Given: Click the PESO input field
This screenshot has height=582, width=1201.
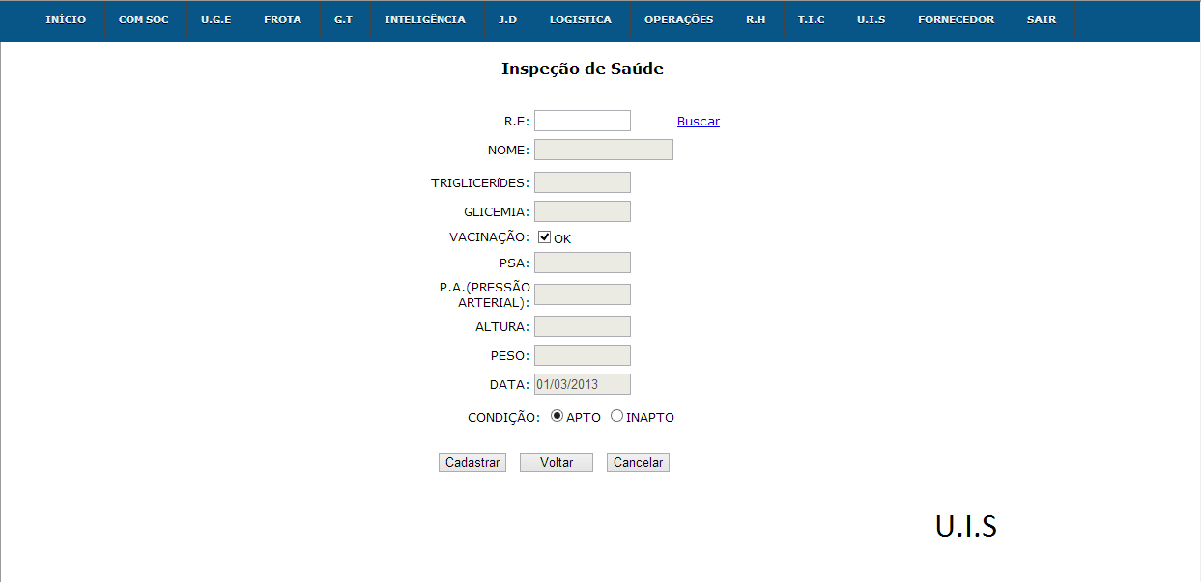Looking at the screenshot, I should coord(582,355).
